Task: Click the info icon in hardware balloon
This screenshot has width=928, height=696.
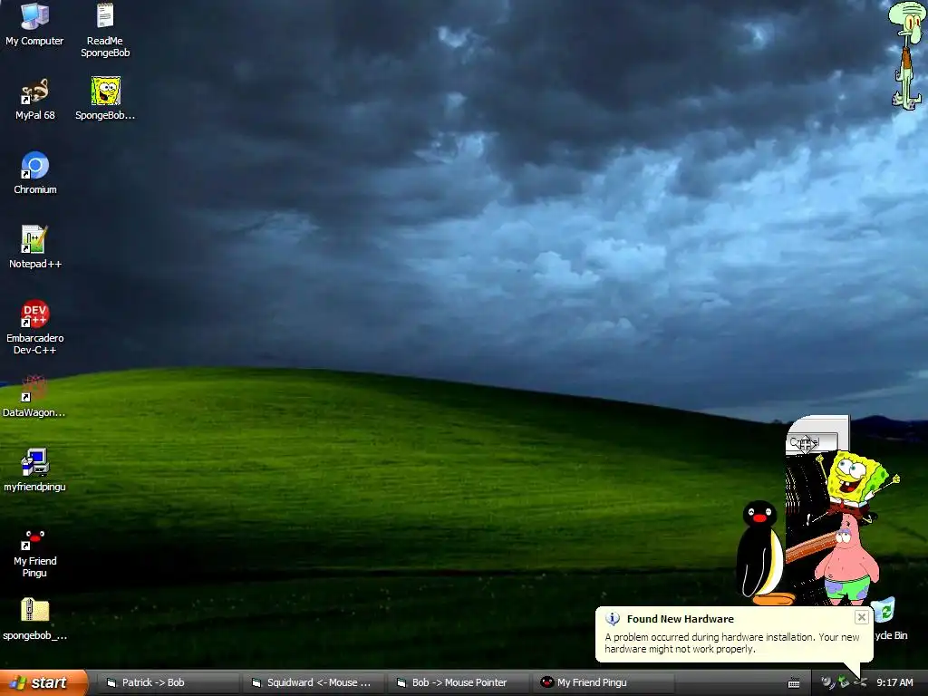Action: [612, 618]
